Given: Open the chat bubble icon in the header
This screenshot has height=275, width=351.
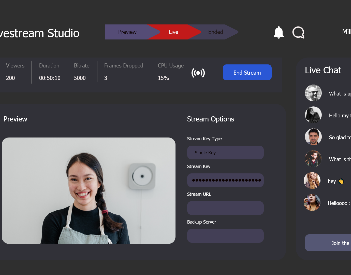Looking at the screenshot, I should 298,32.
